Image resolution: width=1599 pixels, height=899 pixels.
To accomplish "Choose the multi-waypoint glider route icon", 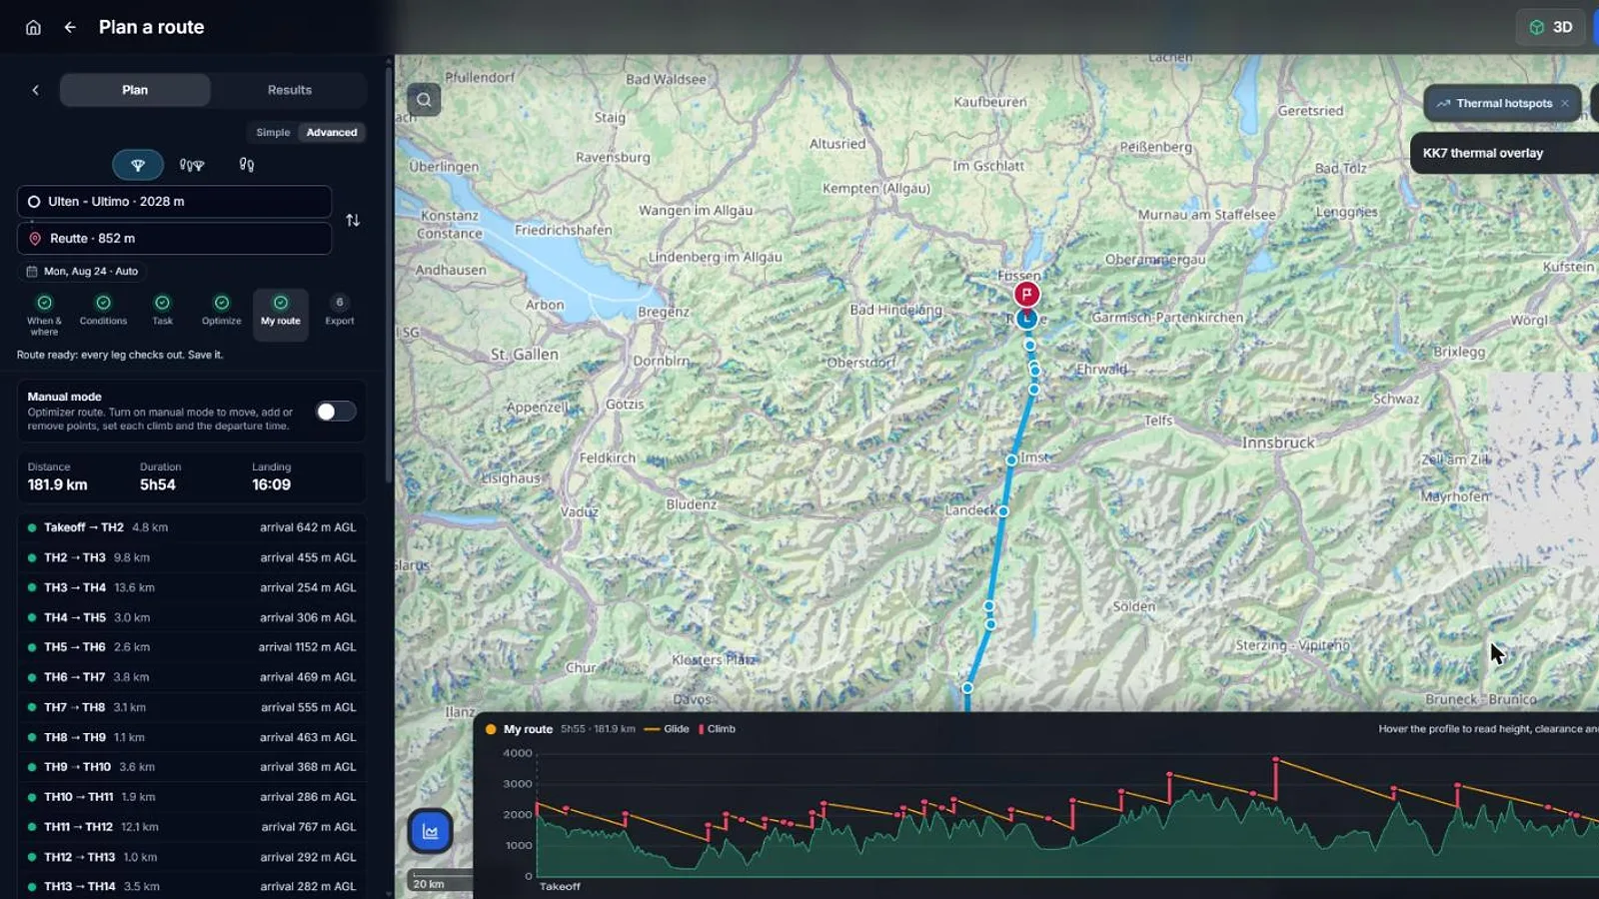I will 192,165.
